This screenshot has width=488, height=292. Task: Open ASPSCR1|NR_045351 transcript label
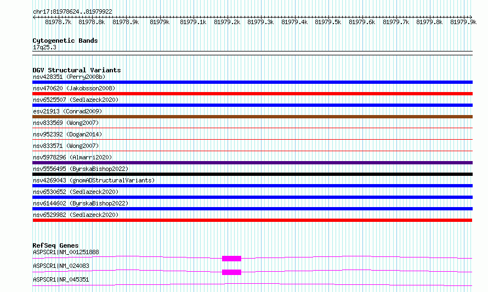tap(61, 279)
